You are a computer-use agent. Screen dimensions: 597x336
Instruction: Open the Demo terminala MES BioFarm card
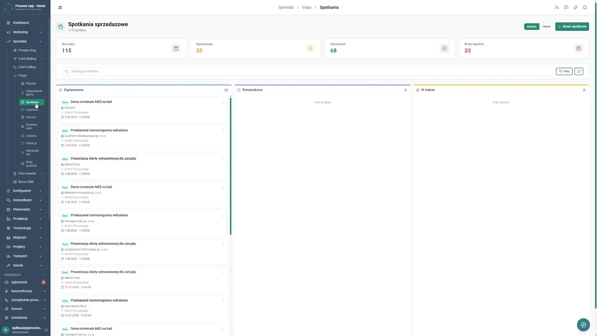[x=143, y=110]
